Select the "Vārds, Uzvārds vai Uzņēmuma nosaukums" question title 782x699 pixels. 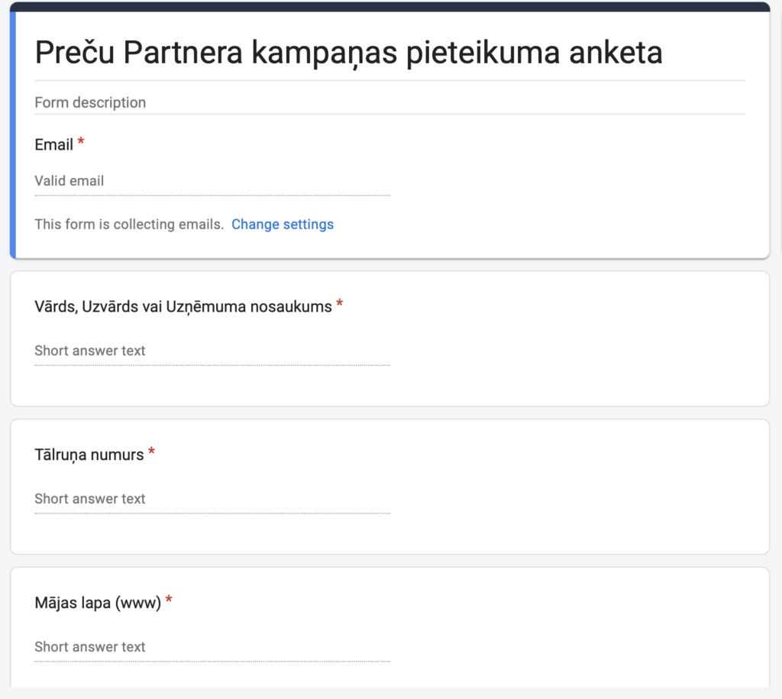(x=183, y=306)
